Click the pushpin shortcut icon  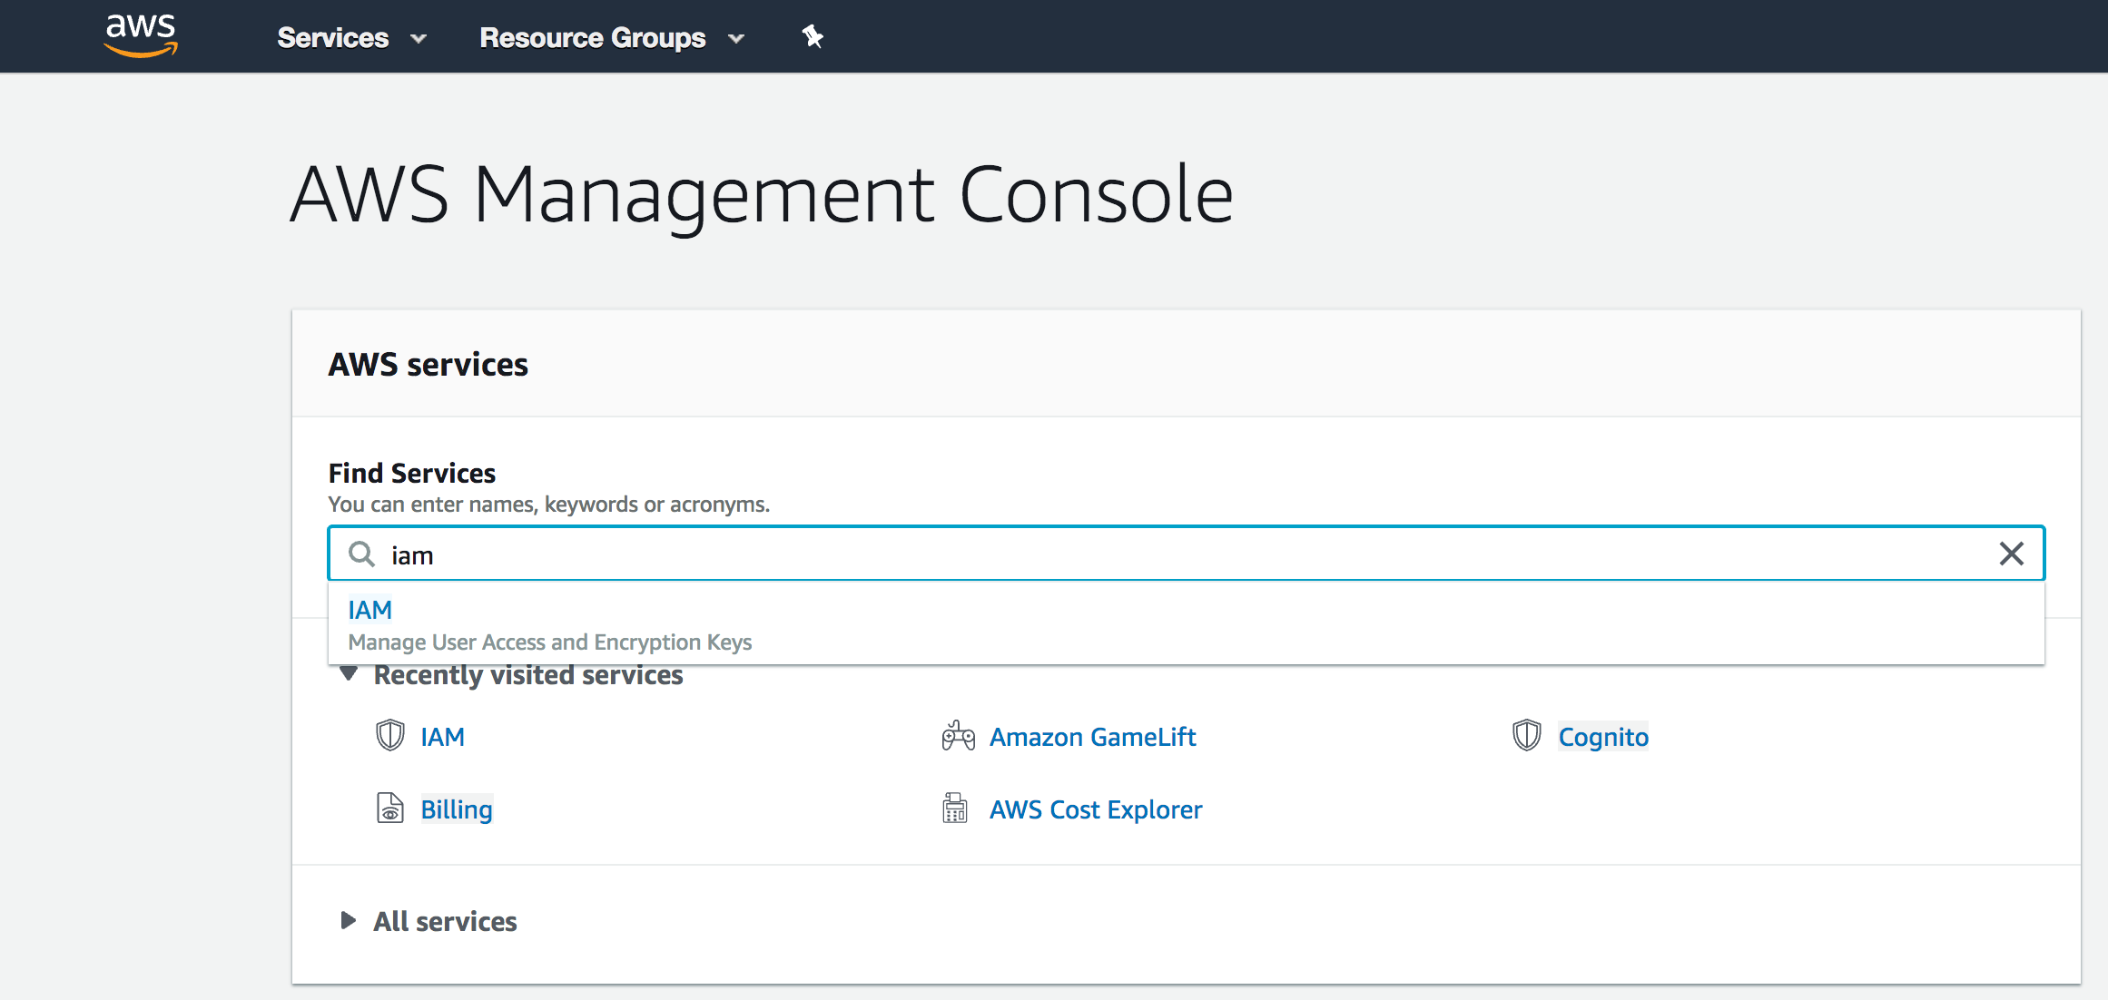tap(813, 37)
